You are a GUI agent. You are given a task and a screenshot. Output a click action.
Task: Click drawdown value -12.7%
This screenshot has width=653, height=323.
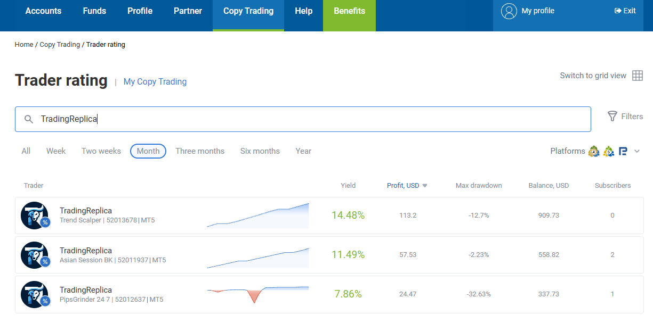479,216
